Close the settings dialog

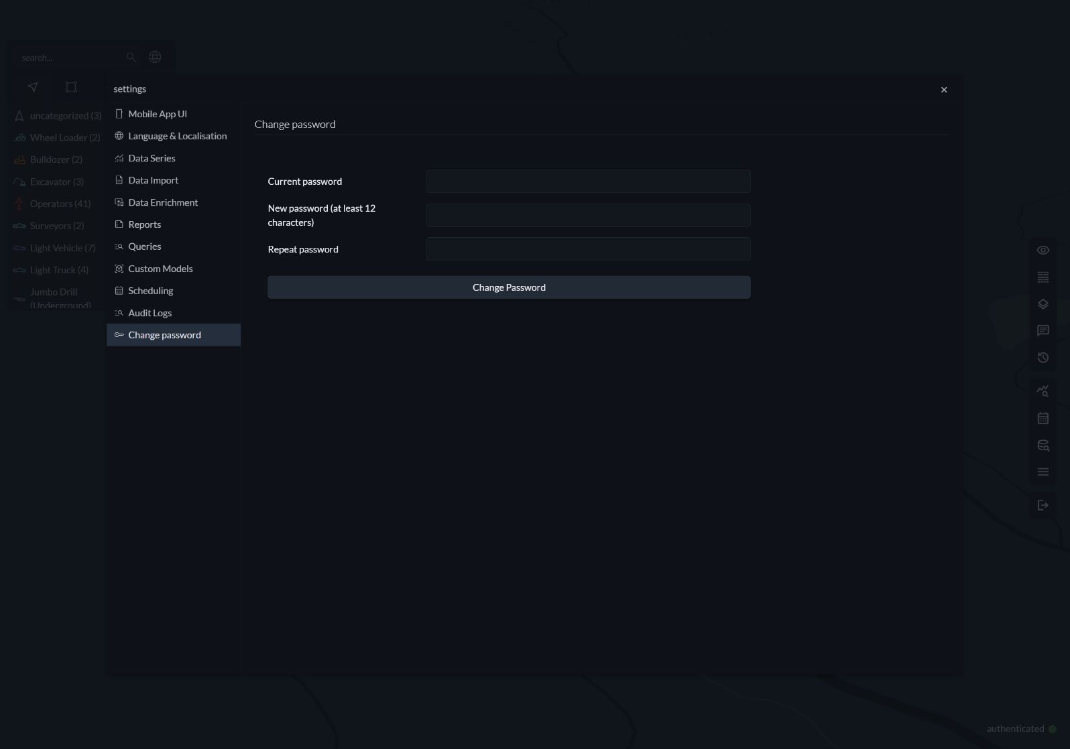click(x=944, y=90)
